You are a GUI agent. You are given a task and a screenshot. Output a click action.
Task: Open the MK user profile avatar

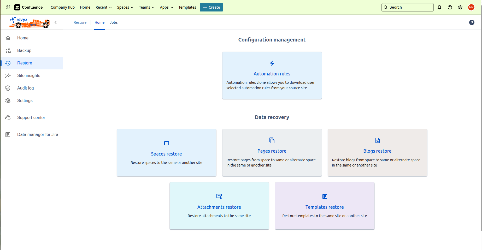click(x=471, y=7)
